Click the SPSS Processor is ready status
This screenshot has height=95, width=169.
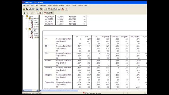(x=93, y=93)
